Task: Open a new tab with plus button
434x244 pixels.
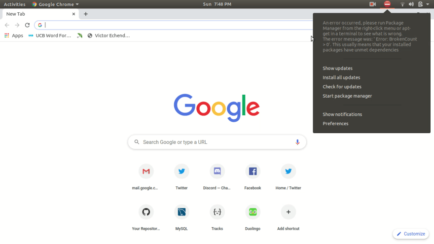Action: pyautogui.click(x=85, y=14)
